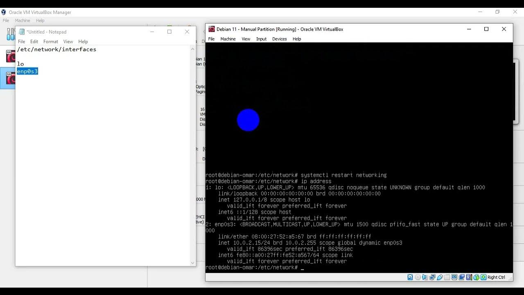
Task: Click the USB devices indicator icon
Action: (440, 277)
